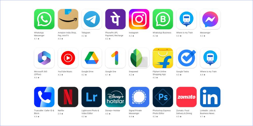The width and height of the screenshot is (253, 126).
Task: Click the WhatsApp Business icon
Action: click(163, 19)
